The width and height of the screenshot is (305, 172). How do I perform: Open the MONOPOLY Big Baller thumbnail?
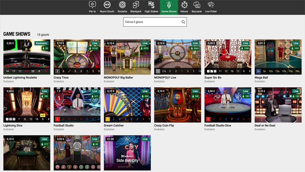pyautogui.click(x=127, y=57)
